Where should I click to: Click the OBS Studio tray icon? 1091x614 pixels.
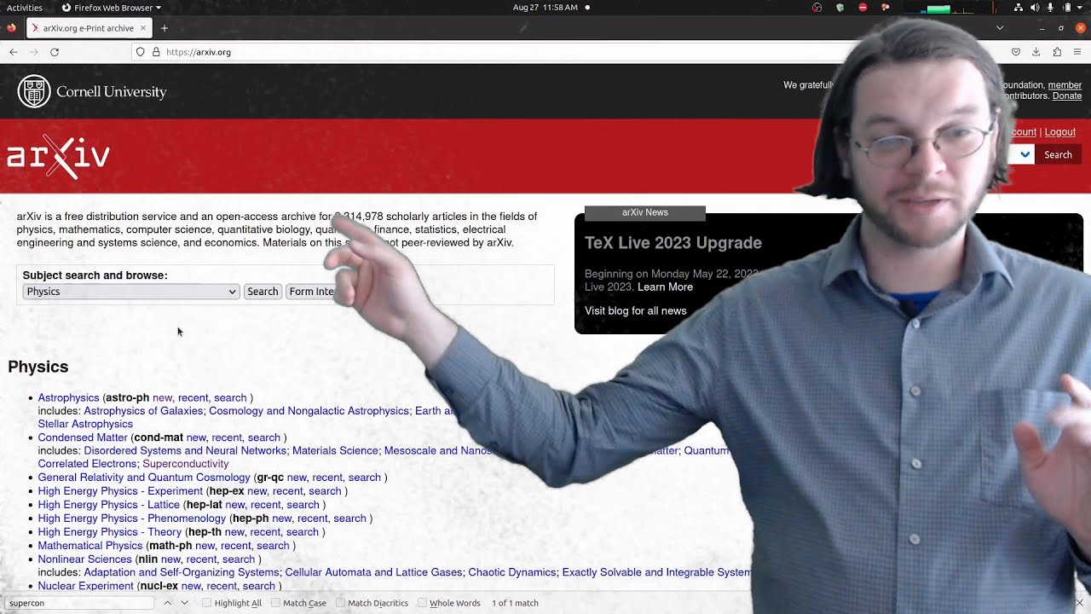(817, 8)
